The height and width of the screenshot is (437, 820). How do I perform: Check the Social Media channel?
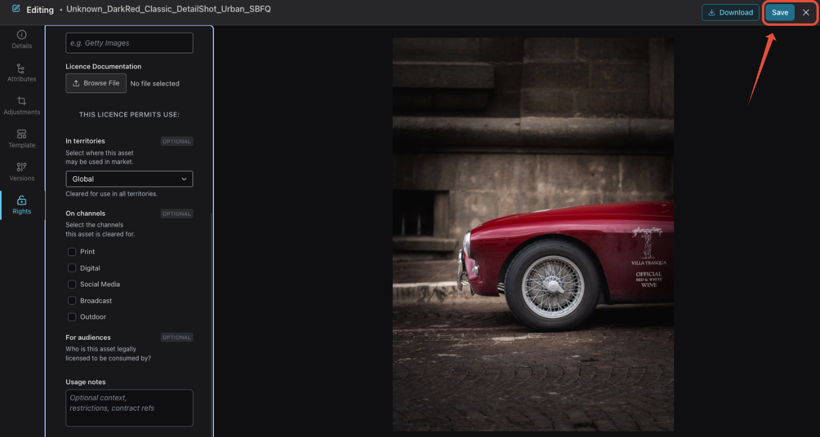pyautogui.click(x=72, y=285)
